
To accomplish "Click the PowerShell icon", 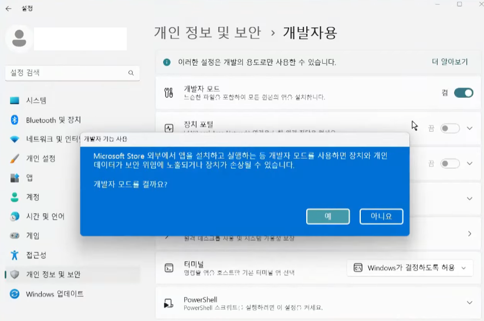I will (x=168, y=303).
